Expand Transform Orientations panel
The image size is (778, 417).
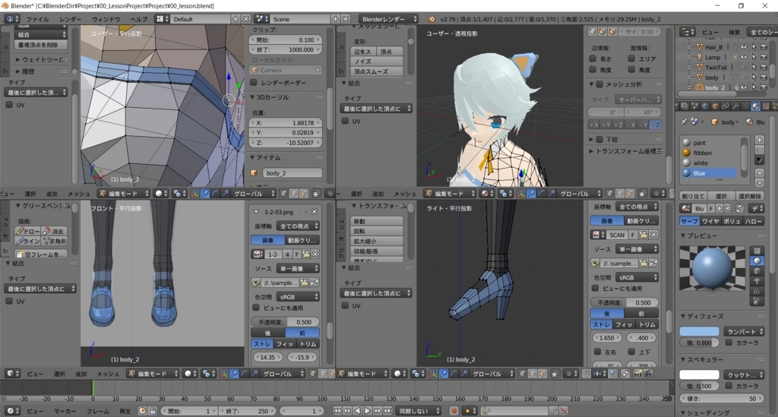click(626, 151)
